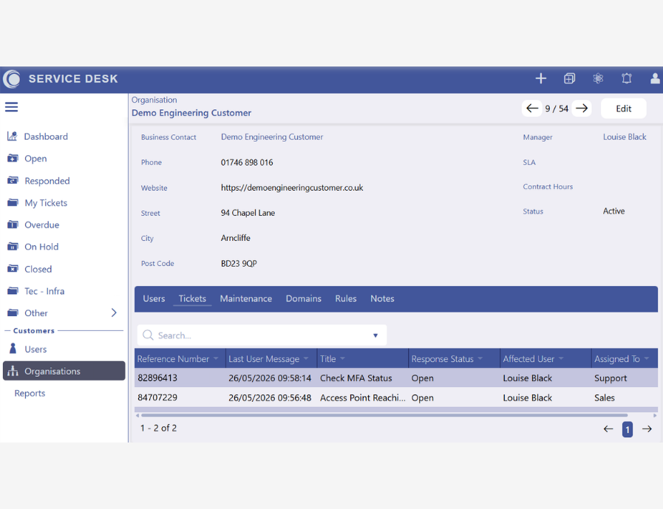Click the Access Point Reachi... title cell
The width and height of the screenshot is (663, 509).
[x=363, y=397]
